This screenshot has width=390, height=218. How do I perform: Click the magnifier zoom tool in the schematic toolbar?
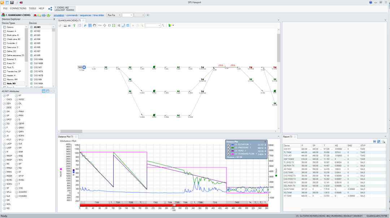(85, 25)
